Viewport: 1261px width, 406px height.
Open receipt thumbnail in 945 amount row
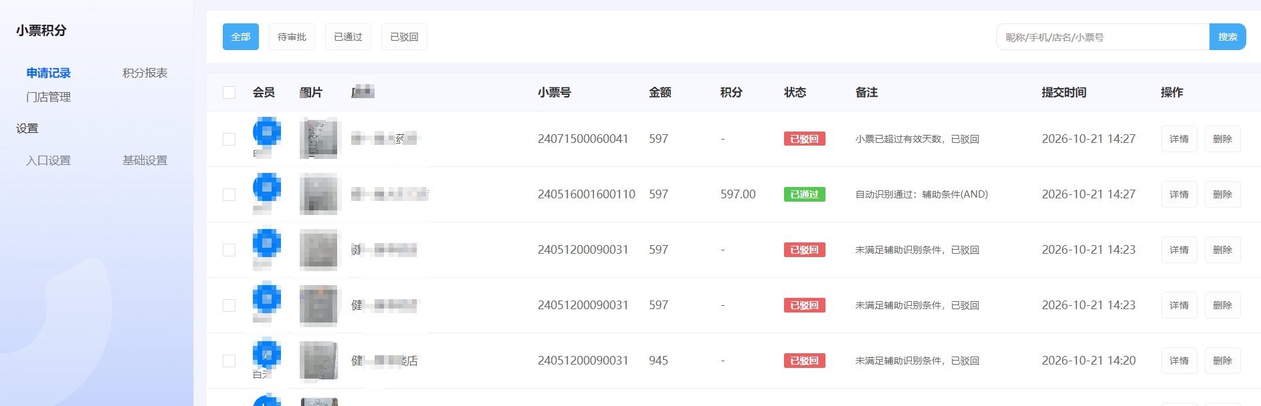(319, 360)
